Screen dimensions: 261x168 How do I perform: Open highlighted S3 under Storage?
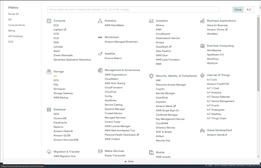(x=55, y=76)
